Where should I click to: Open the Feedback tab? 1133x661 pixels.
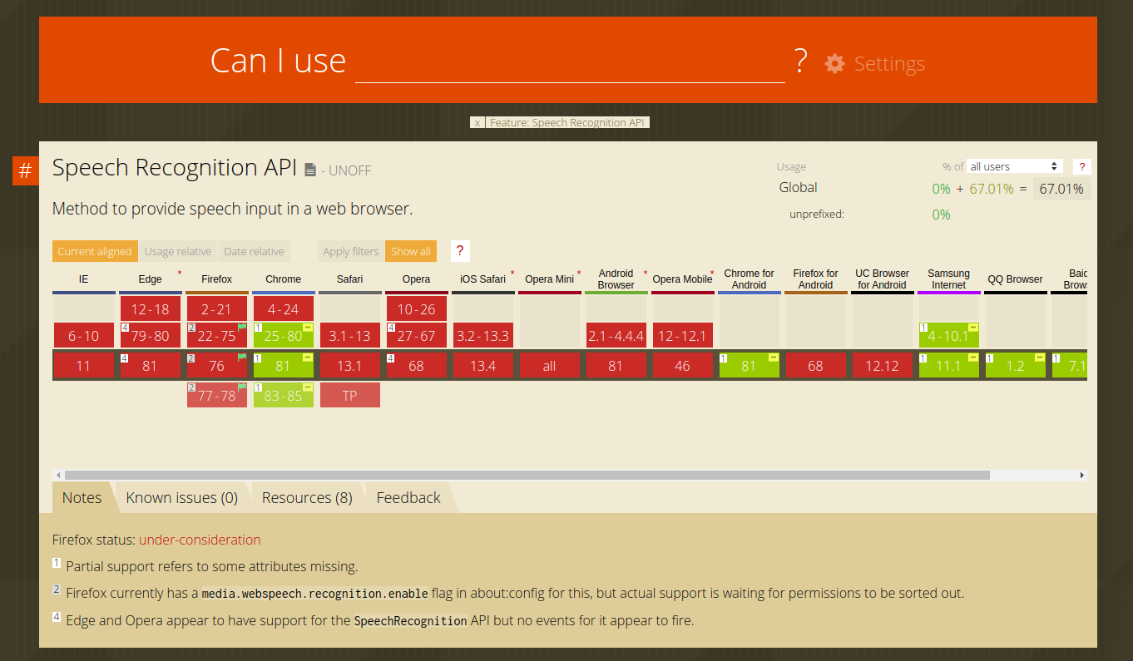click(408, 497)
